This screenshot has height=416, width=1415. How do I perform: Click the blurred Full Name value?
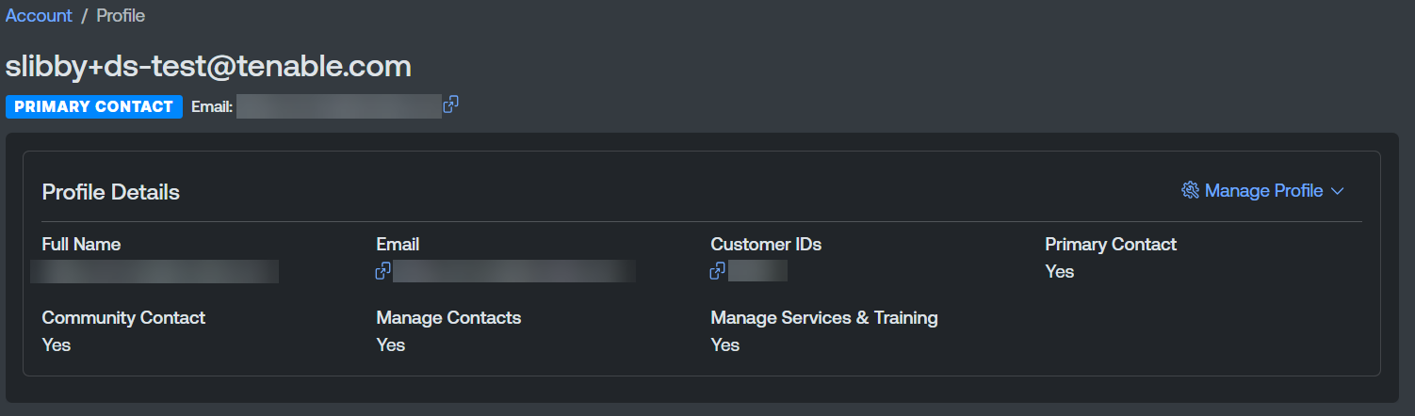pos(155,272)
